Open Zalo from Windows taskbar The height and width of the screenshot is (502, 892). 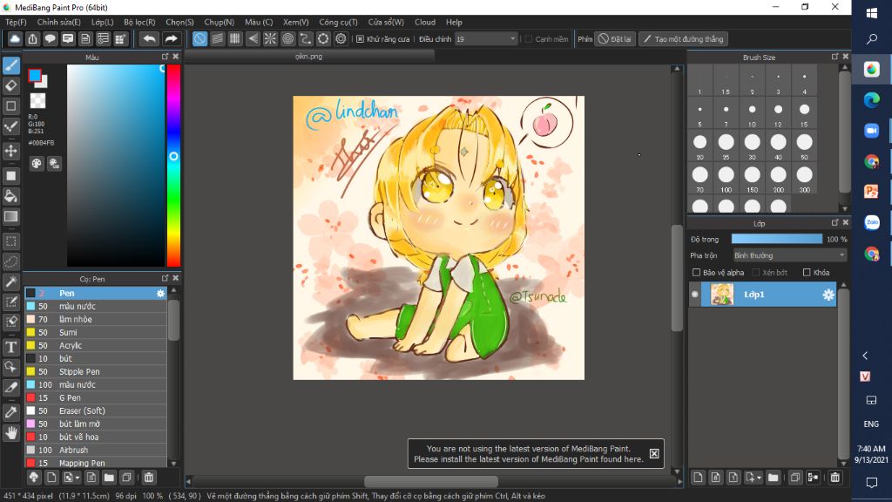coord(871,222)
